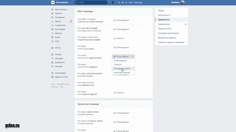Skip to previous track in header player
Viewport: 236px width, 132px height.
(x=119, y=3)
